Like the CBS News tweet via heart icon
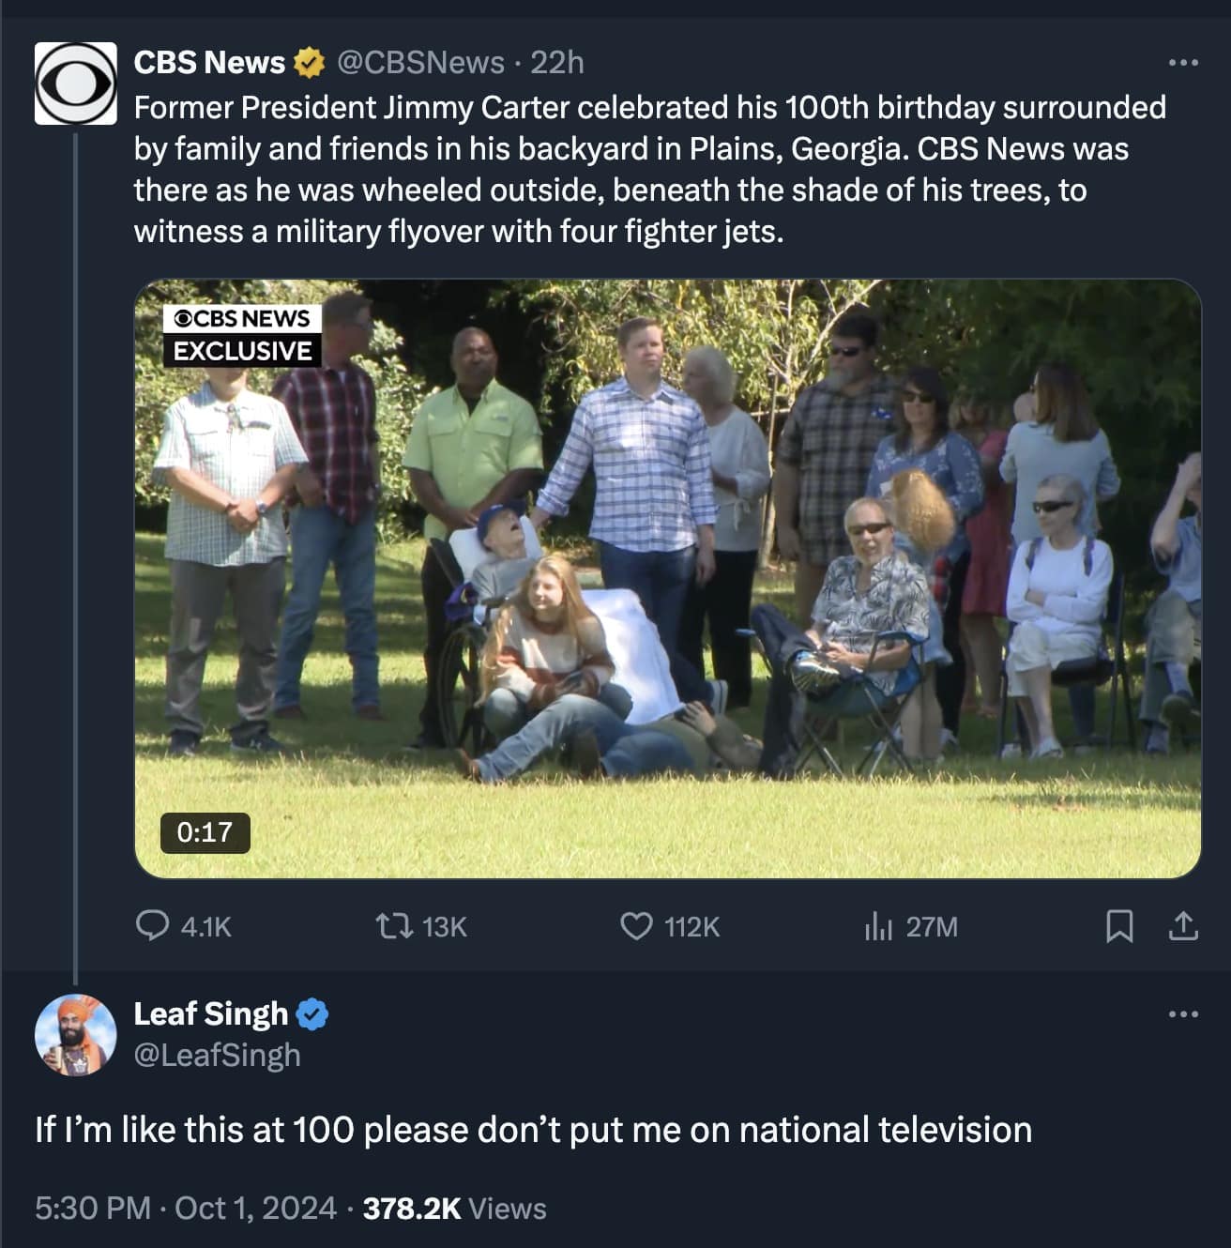This screenshot has height=1248, width=1231. pos(636,927)
